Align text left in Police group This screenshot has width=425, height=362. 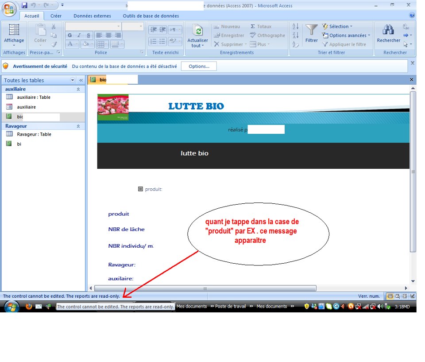(x=99, y=35)
